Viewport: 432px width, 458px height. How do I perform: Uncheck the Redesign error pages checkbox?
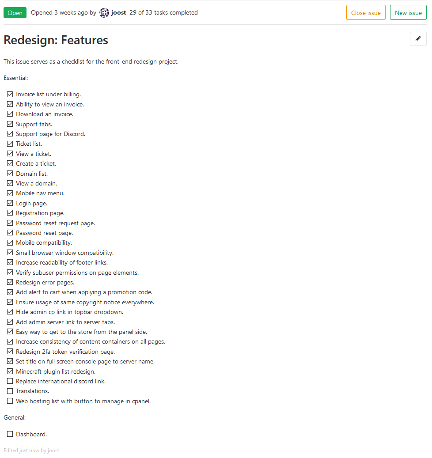(10, 282)
